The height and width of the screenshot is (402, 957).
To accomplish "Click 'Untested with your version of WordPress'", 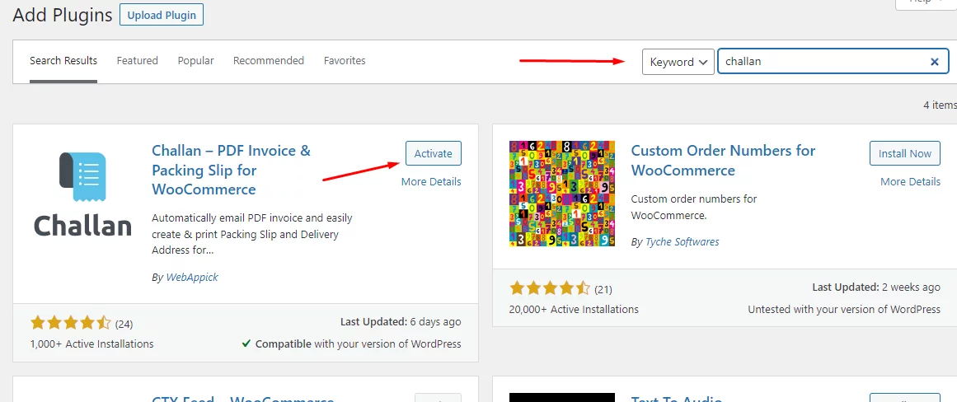I will coord(844,309).
